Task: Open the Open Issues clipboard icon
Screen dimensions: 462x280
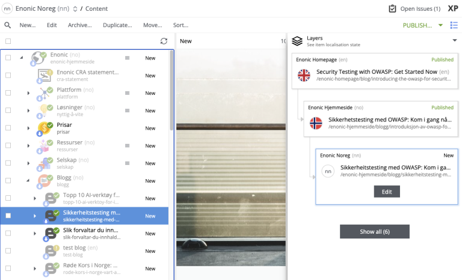Action: tap(392, 9)
